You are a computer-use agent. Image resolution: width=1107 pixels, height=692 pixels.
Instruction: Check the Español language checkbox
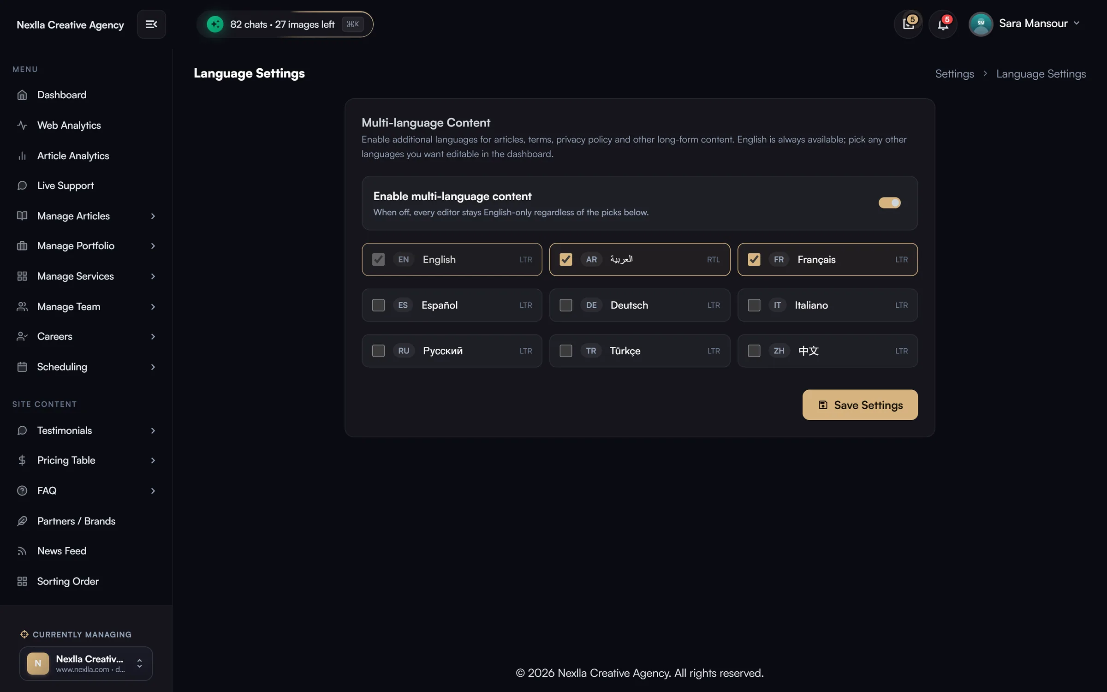(x=378, y=305)
